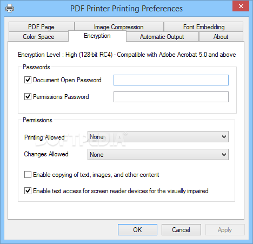Image resolution: width=253 pixels, height=244 pixels.
Task: Go to the Font Embedding tab
Action: click(204, 27)
